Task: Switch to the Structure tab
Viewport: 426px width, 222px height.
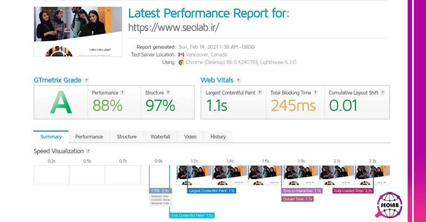Action: (x=126, y=137)
